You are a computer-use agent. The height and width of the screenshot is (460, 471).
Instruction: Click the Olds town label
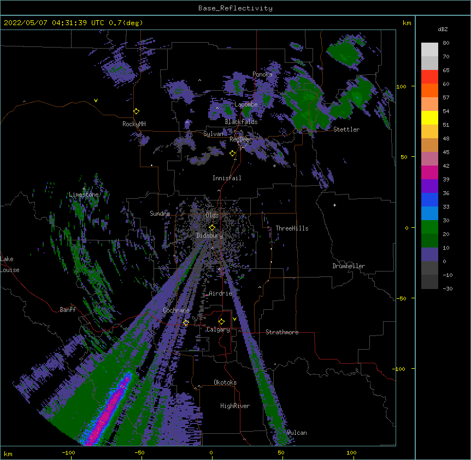(212, 215)
